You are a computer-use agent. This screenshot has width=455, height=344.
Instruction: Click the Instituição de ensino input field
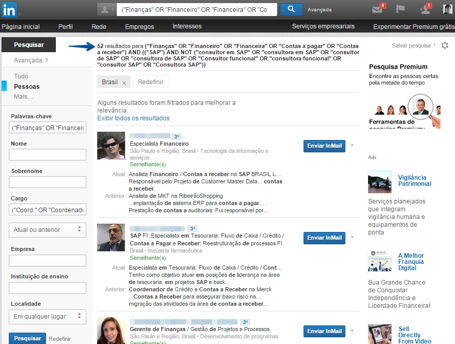[48, 288]
